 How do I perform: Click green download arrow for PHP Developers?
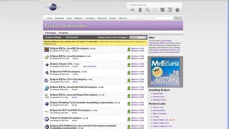point(129,73)
